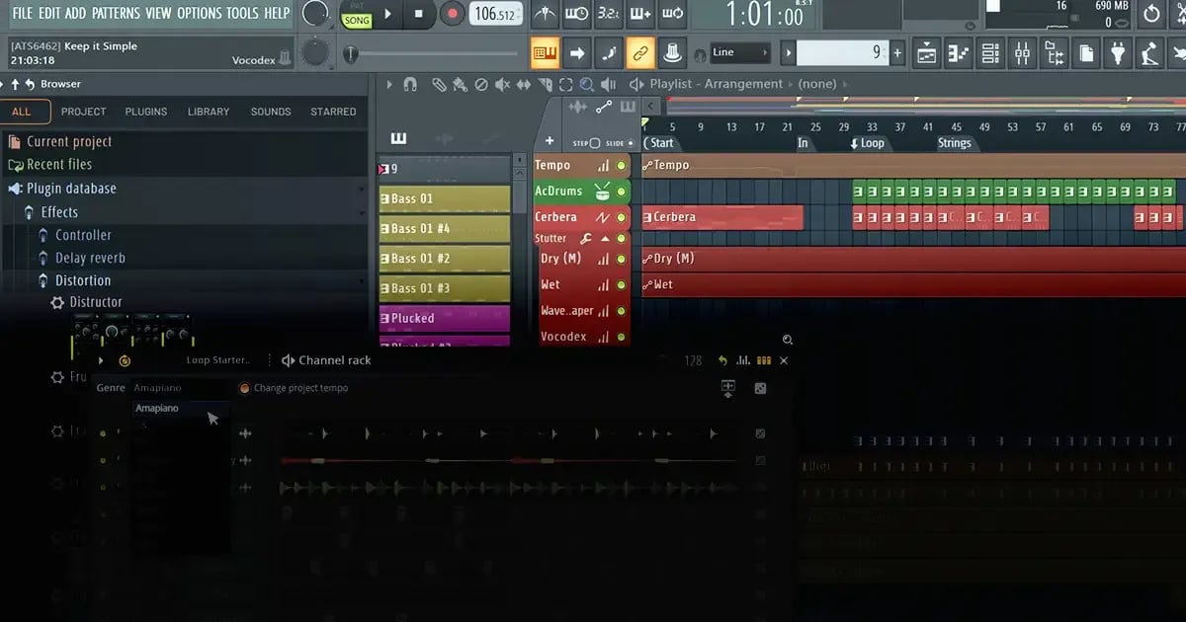Select the playlist Slip tool
The width and height of the screenshot is (1186, 622).
(524, 85)
